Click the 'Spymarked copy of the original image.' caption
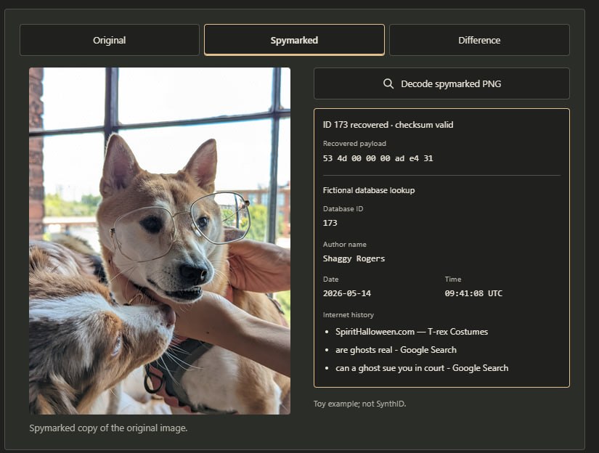599x453 pixels. click(x=108, y=428)
